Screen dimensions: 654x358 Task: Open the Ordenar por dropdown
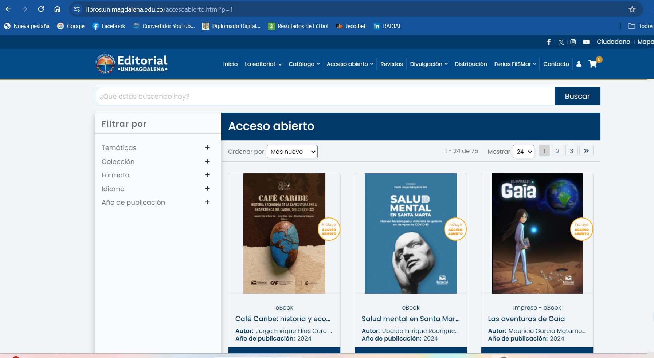click(x=292, y=152)
